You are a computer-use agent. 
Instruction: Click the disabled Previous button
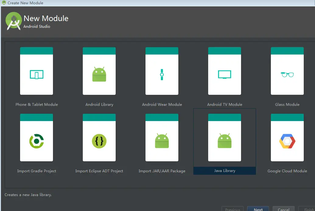tap(233, 209)
